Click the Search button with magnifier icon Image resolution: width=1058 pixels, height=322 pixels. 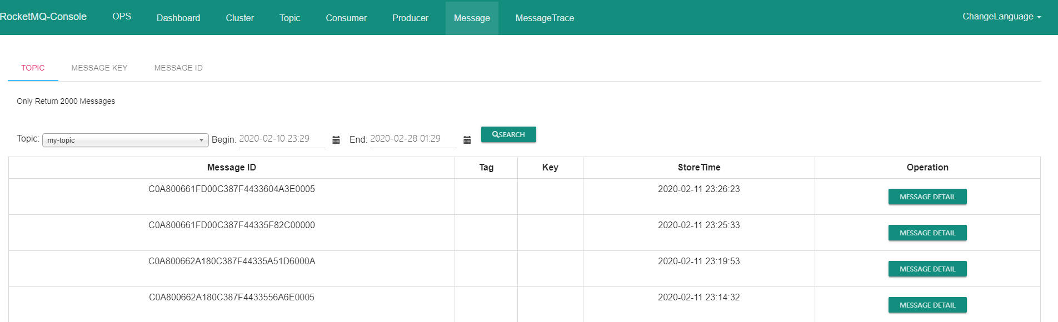pos(508,134)
